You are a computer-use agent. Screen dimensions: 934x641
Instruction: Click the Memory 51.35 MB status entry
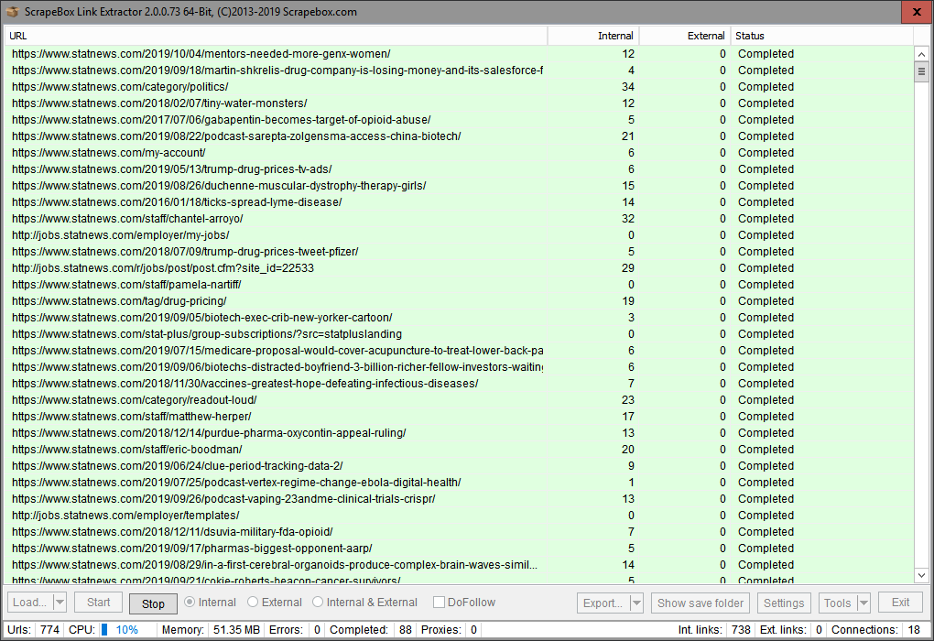coord(236,630)
